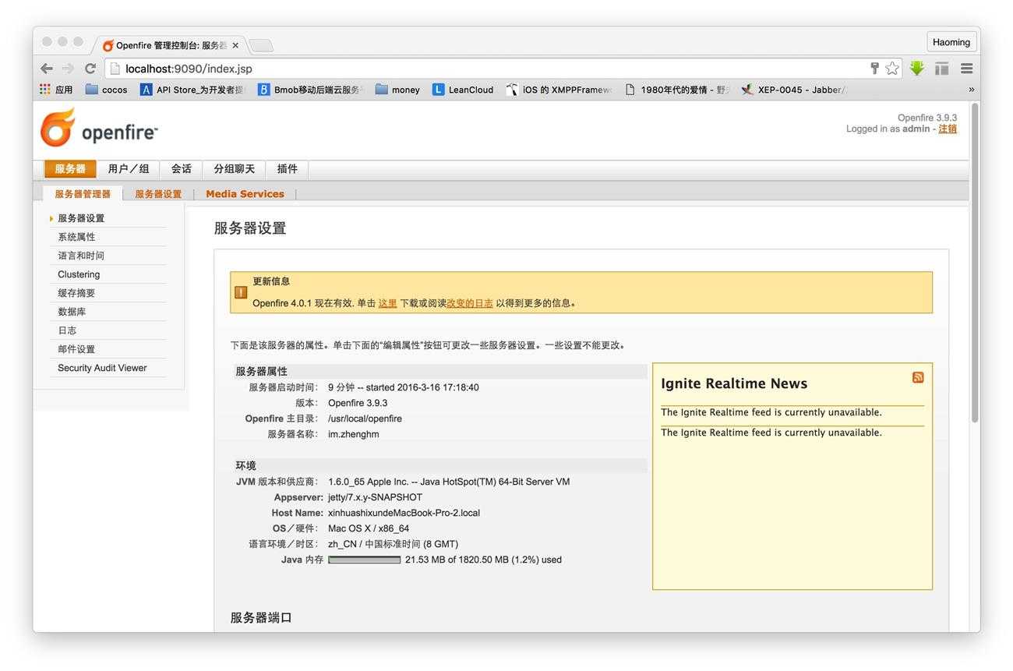Click the warning icon in the update info box
1013x671 pixels.
coord(241,293)
